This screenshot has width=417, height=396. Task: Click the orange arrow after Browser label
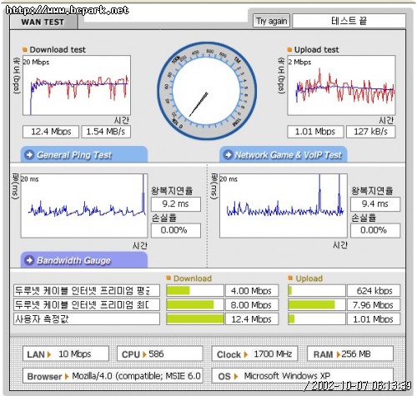[67, 377]
